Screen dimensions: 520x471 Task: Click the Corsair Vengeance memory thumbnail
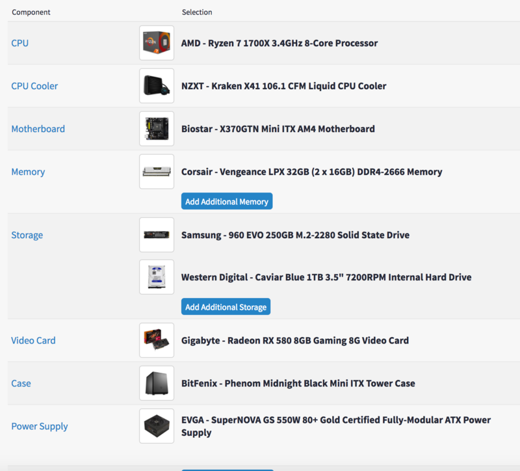pyautogui.click(x=157, y=172)
